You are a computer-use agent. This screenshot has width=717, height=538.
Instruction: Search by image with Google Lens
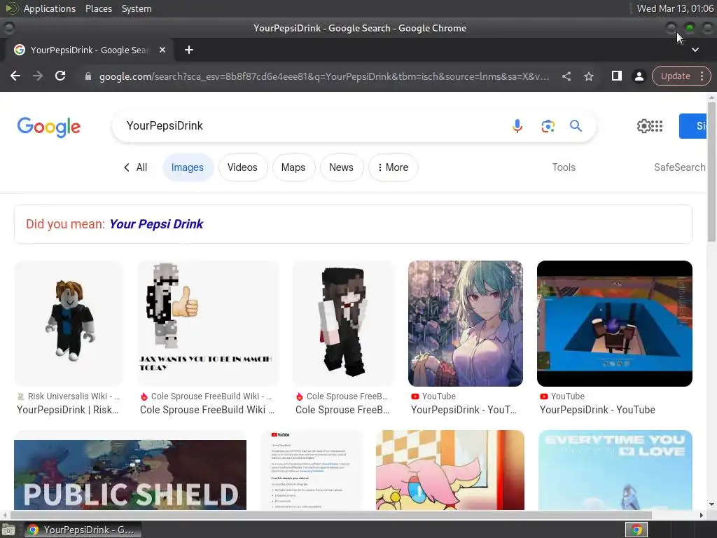pos(548,126)
